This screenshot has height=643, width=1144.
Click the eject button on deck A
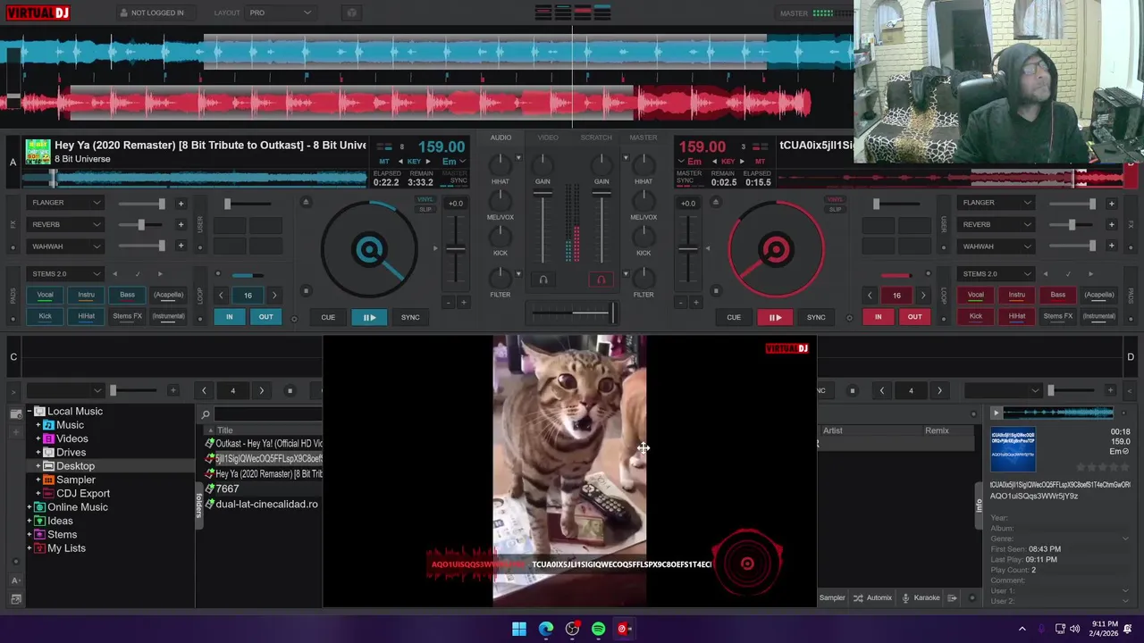tap(306, 202)
